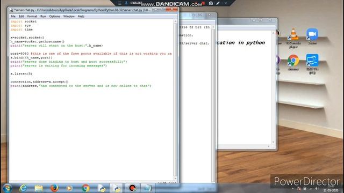Open Windows Explorer folder icon on taskbar
Viewport: 344px width, 193px height.
coord(39,188)
